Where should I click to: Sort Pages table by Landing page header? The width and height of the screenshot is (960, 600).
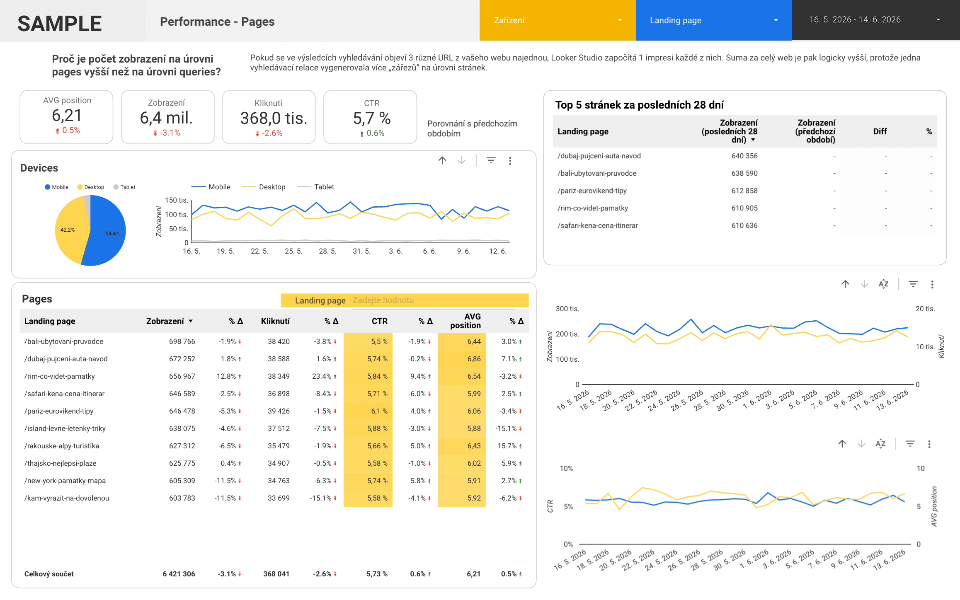tap(50, 321)
